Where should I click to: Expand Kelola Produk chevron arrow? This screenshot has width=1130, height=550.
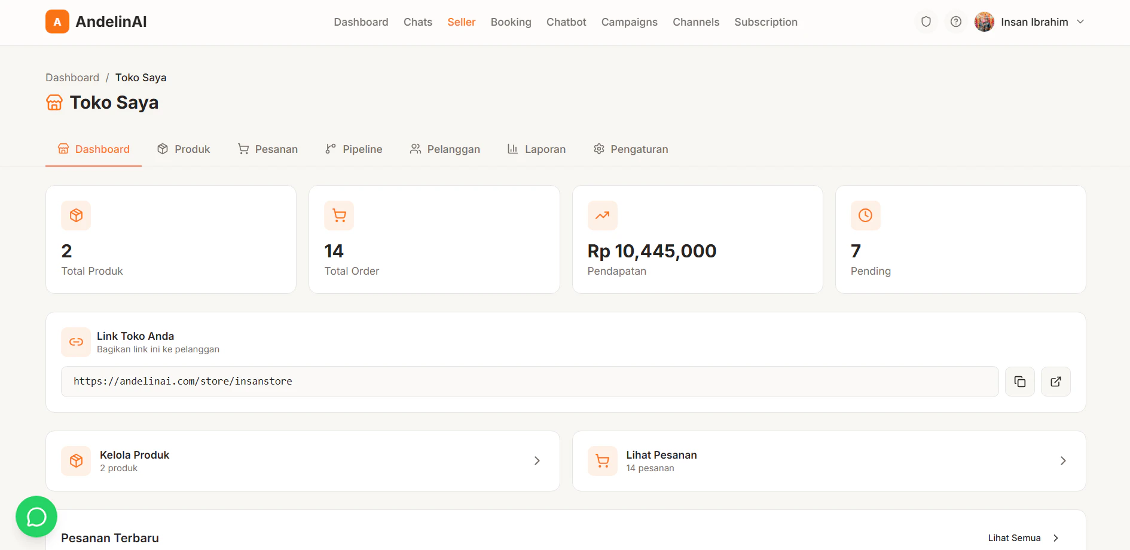pos(537,461)
